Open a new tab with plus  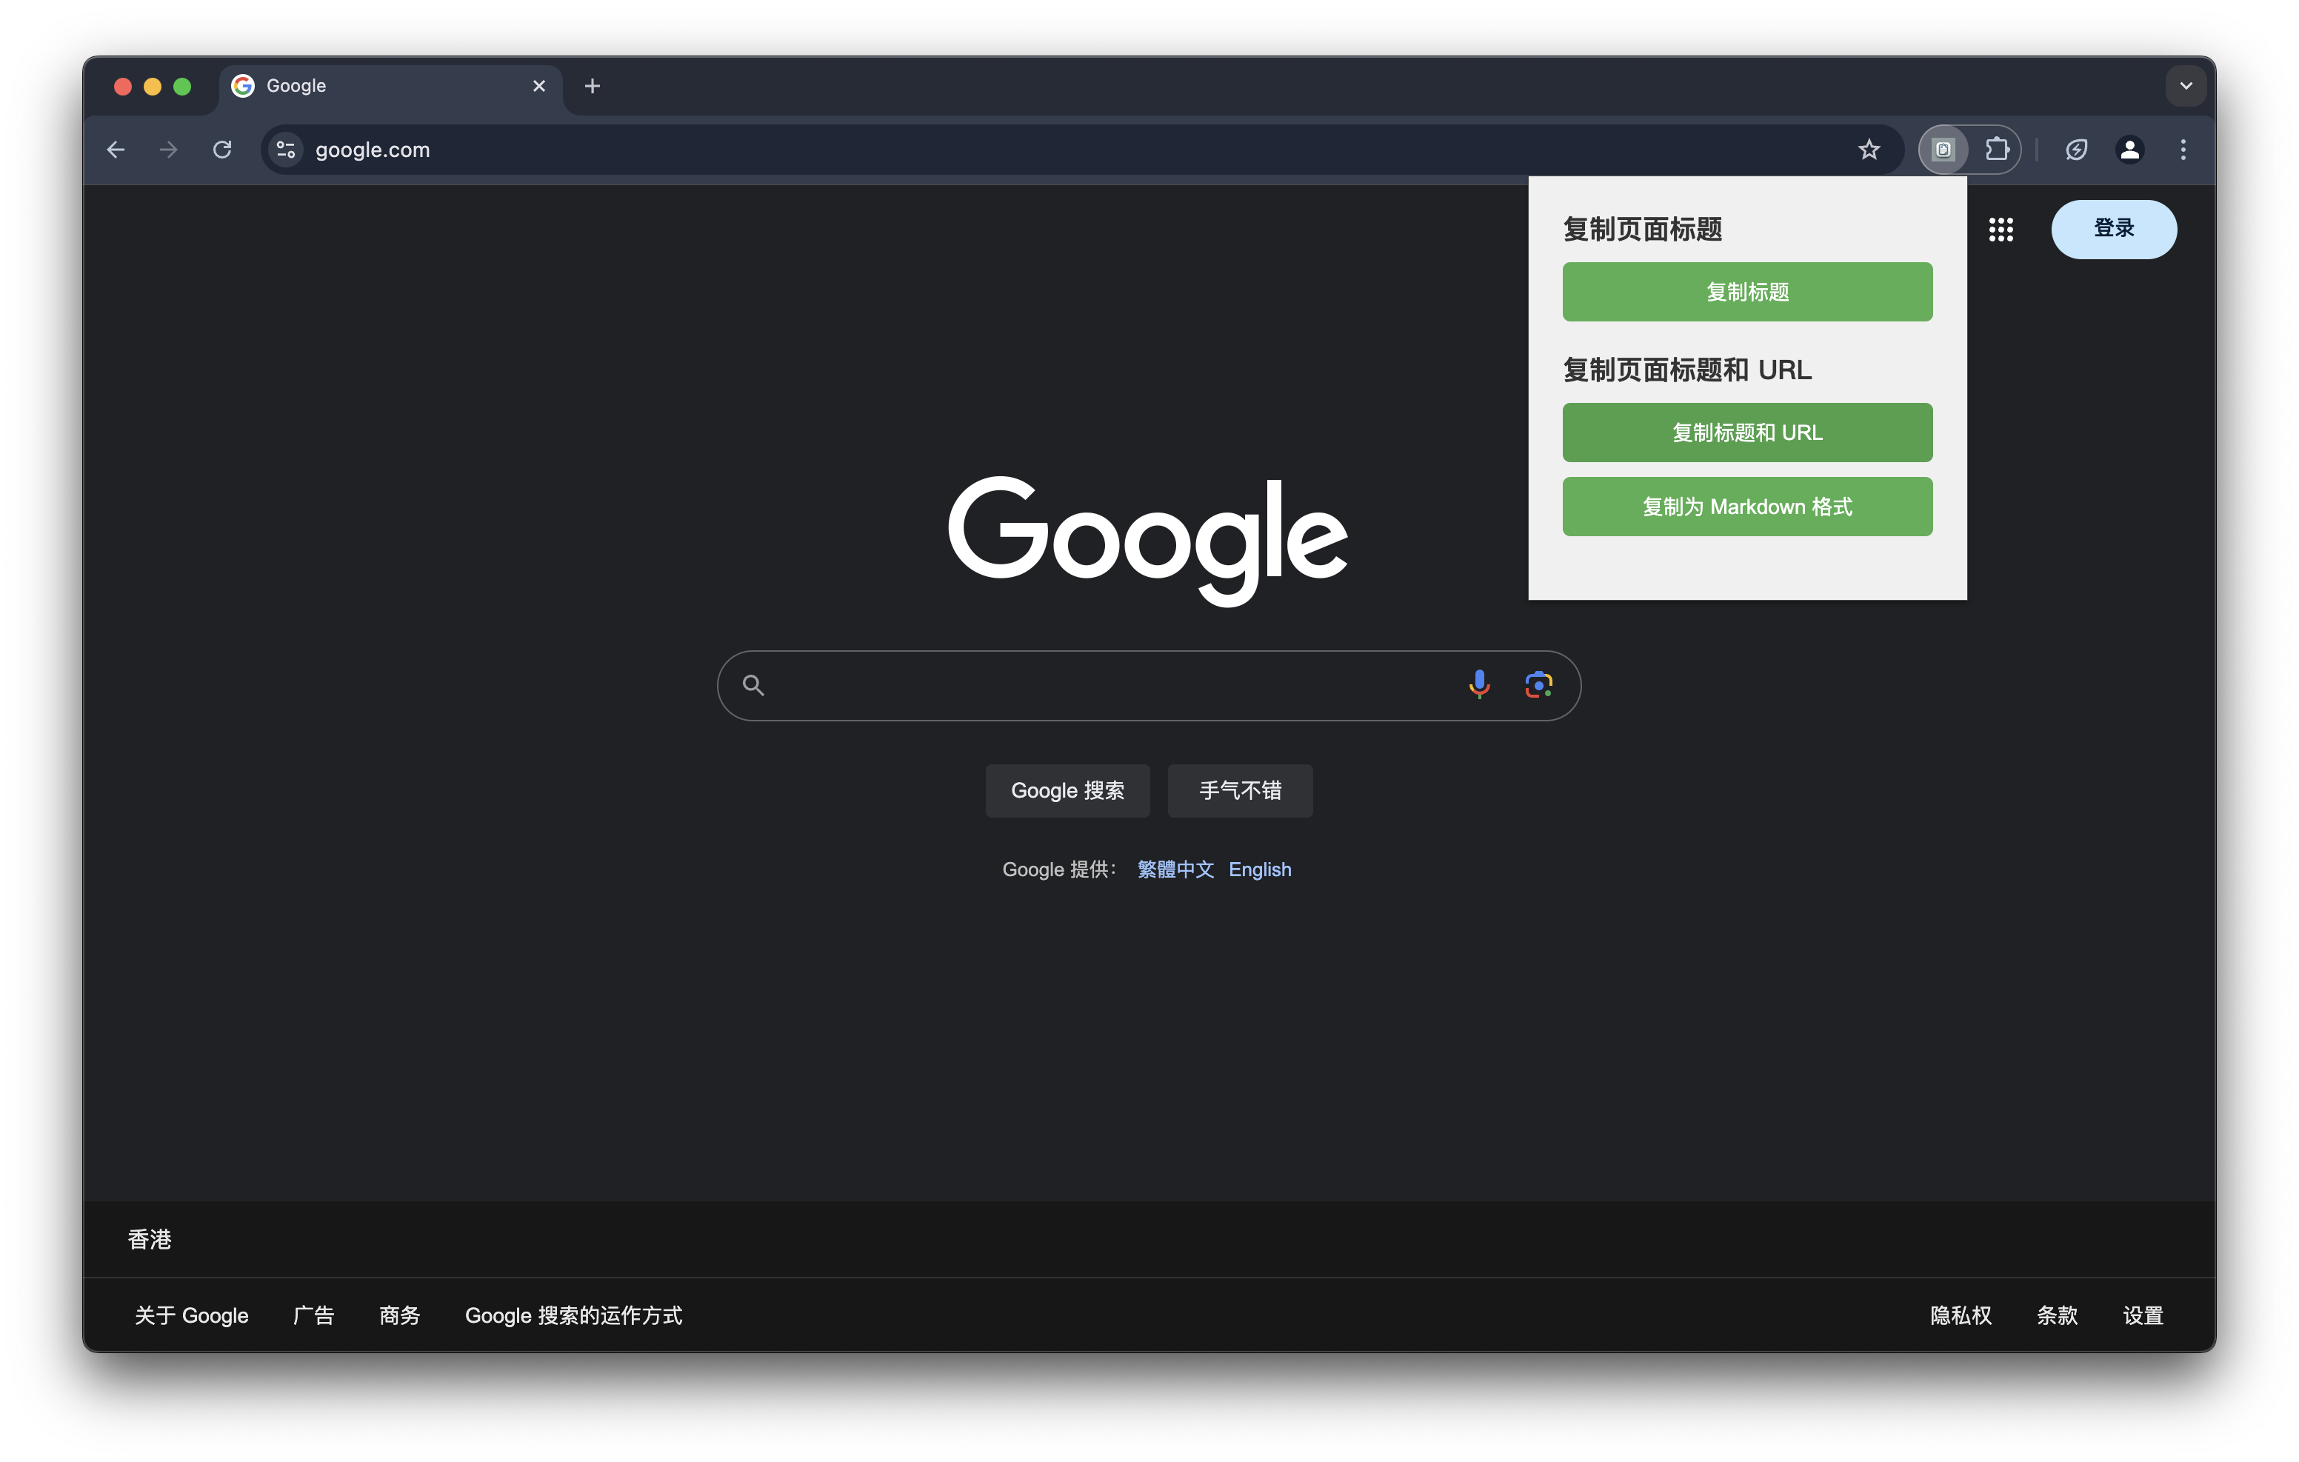point(592,86)
